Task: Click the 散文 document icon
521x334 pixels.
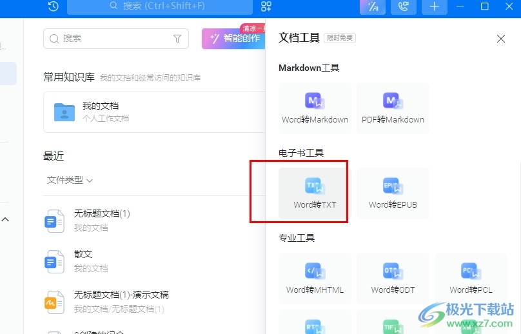Action: [54, 262]
